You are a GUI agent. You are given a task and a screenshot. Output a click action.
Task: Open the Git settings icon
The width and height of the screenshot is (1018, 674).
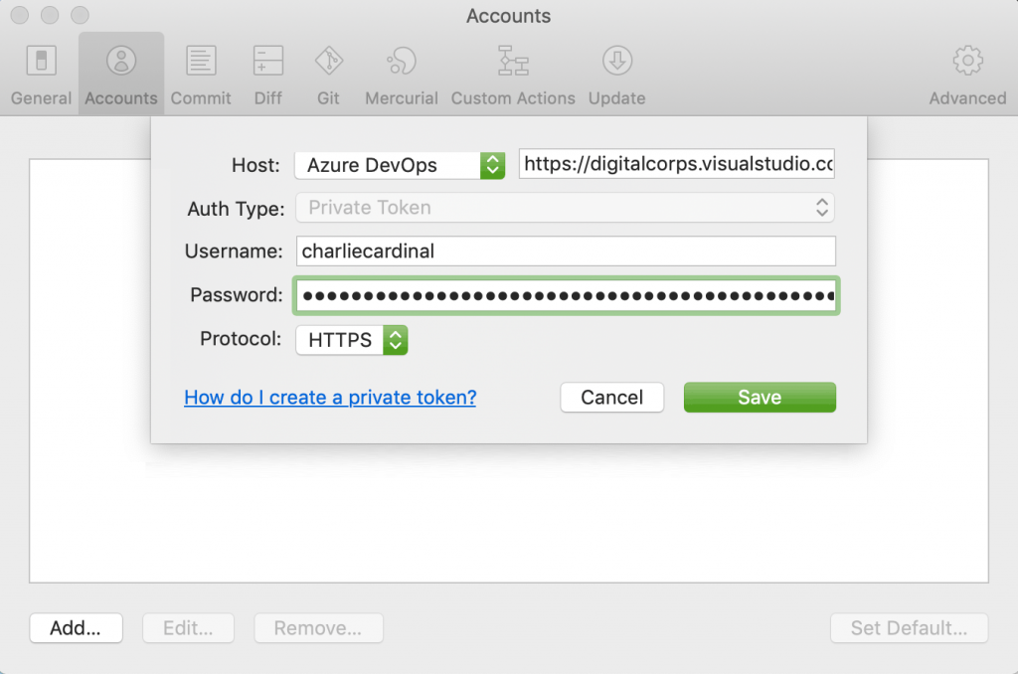(x=329, y=73)
